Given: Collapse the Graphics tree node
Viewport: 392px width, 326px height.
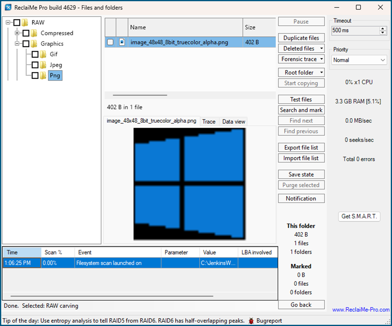Looking at the screenshot, I should coord(17,44).
